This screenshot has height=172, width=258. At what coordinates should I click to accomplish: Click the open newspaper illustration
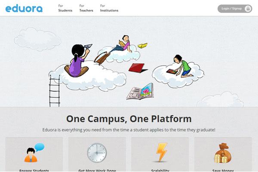(140, 92)
